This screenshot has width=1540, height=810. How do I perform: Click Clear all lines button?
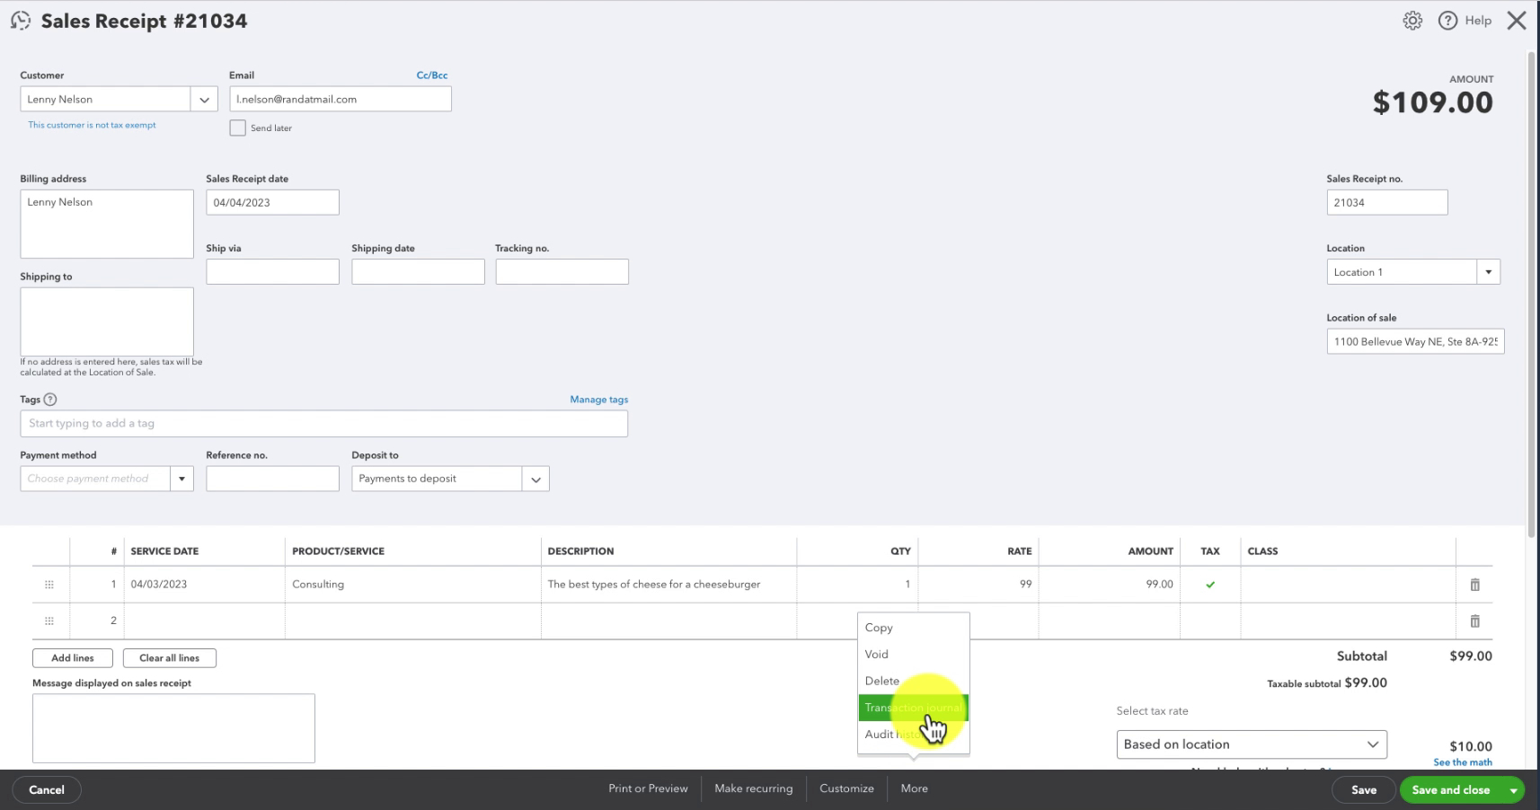[170, 658]
